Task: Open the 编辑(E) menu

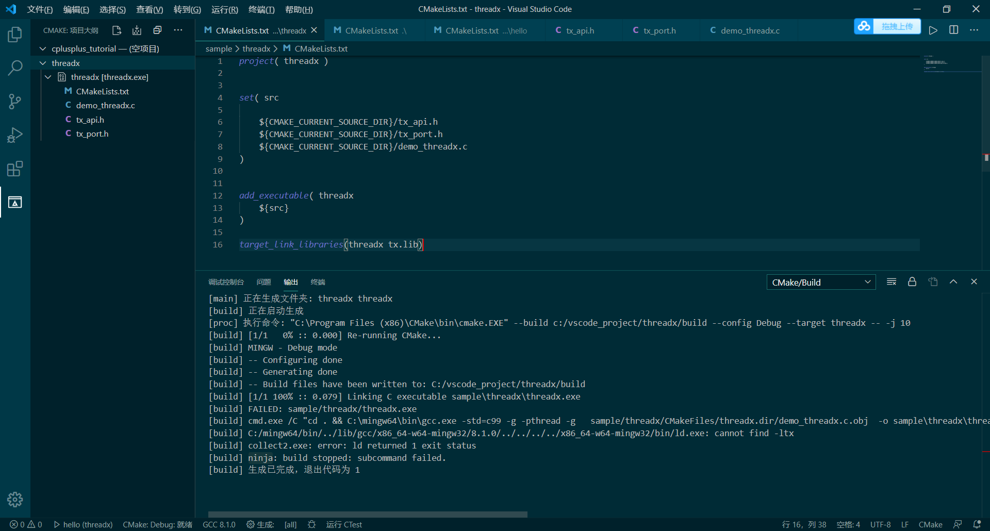Action: pos(76,9)
